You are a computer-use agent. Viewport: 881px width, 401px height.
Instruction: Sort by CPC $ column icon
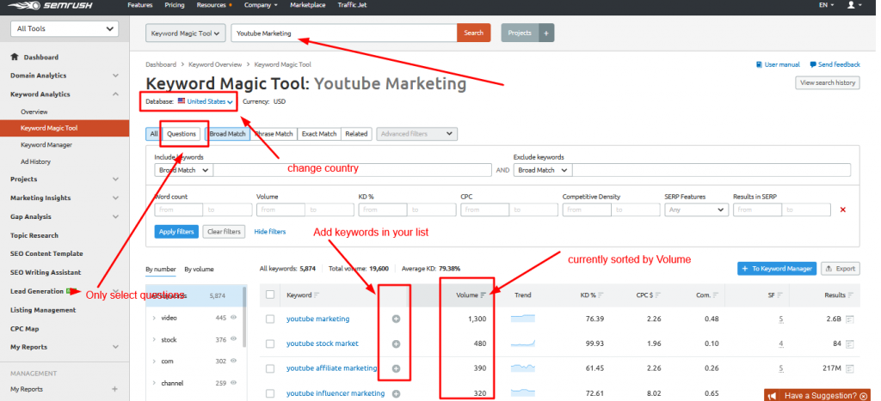click(657, 295)
